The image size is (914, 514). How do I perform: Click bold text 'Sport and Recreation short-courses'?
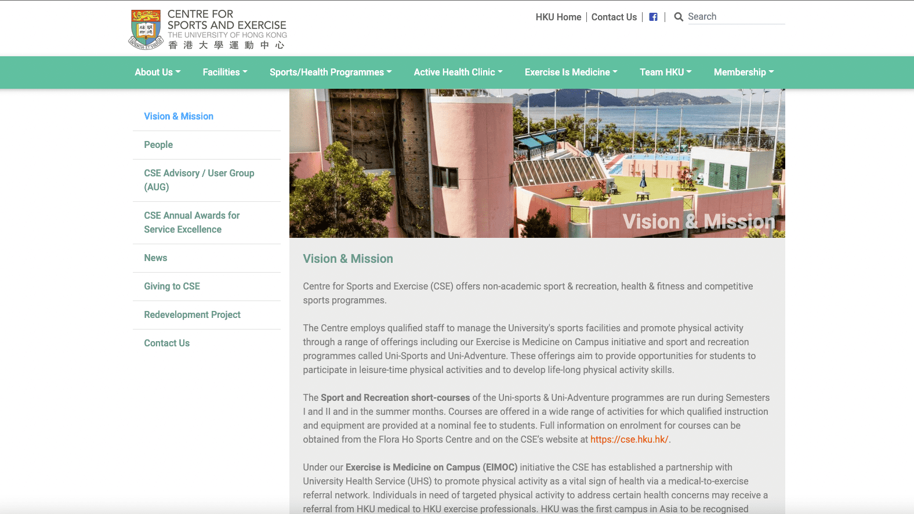tap(396, 398)
